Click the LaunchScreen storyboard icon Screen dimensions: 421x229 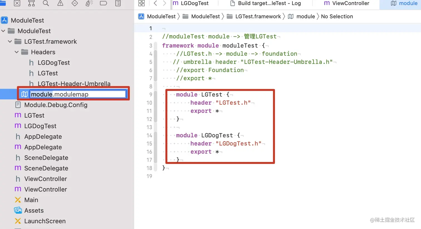click(x=18, y=221)
